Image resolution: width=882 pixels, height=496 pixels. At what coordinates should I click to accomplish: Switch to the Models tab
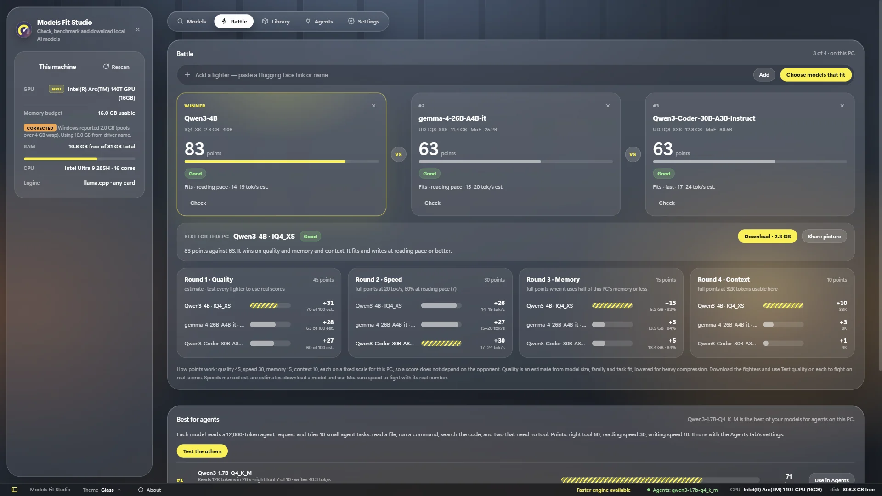pos(192,21)
